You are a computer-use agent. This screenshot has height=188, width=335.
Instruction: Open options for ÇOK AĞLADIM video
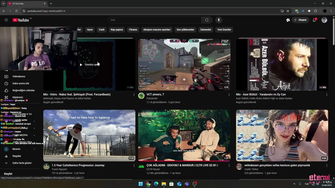pos(229,166)
